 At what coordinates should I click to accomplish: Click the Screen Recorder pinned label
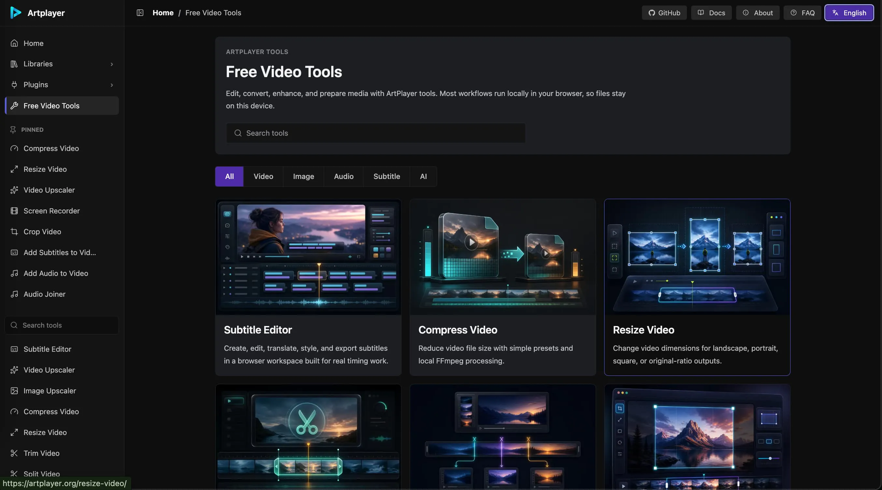tap(51, 211)
